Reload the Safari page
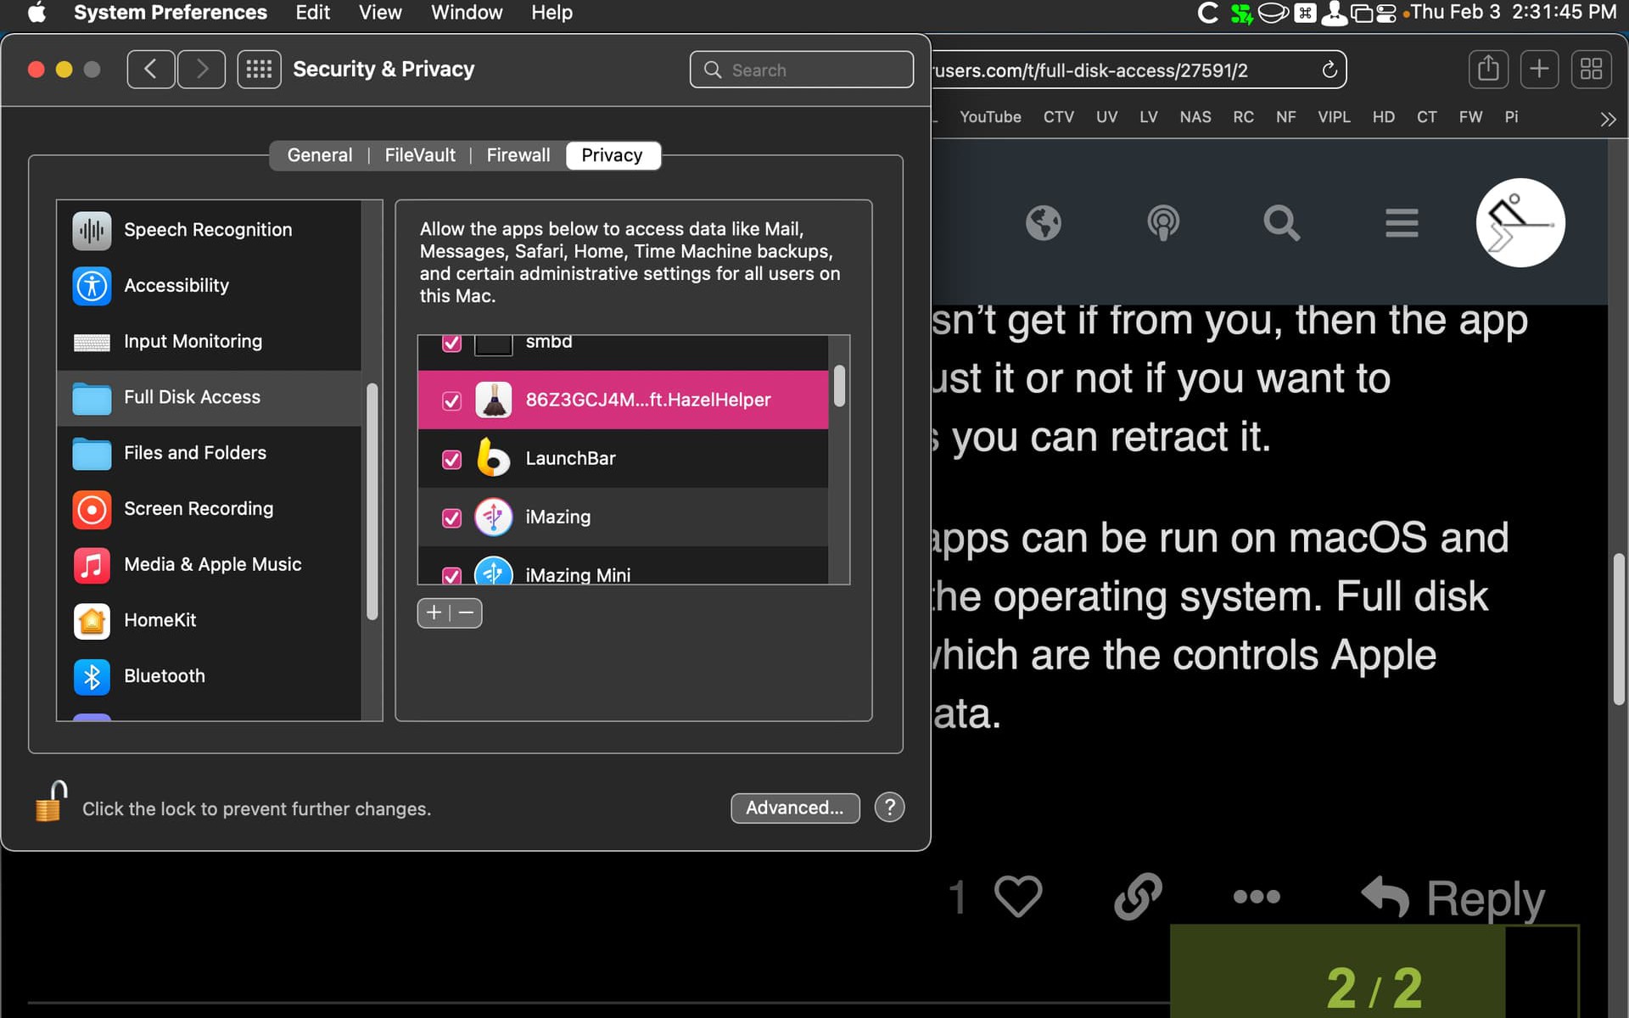This screenshot has width=1629, height=1018. (1330, 70)
